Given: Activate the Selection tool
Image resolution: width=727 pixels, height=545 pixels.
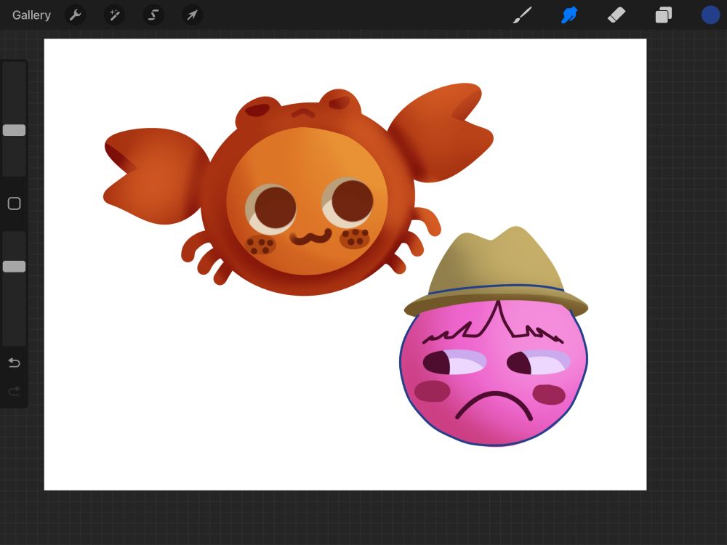Looking at the screenshot, I should [153, 15].
